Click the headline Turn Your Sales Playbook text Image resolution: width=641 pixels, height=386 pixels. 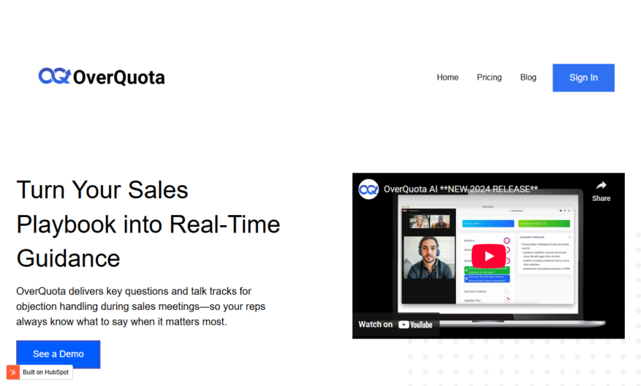[x=148, y=224]
